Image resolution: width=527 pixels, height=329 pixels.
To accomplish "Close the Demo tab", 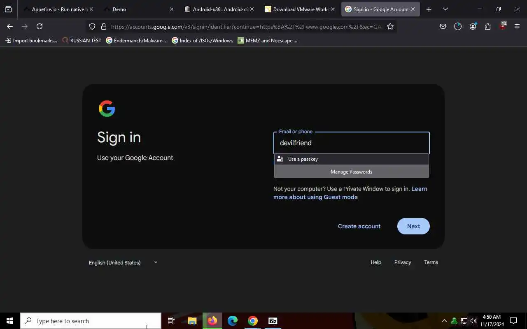I will (172, 9).
